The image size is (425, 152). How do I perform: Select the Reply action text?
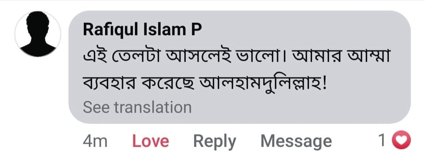pyautogui.click(x=215, y=142)
